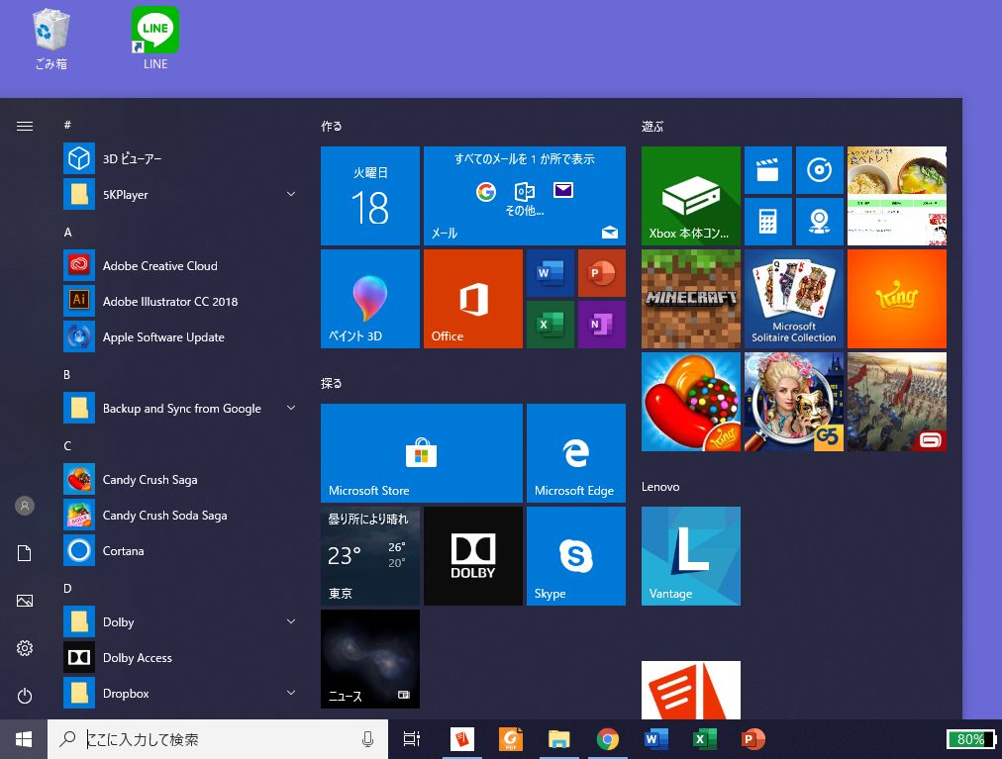Image resolution: width=1002 pixels, height=759 pixels.
Task: Open the Xbox 本体コン... tile
Action: pyautogui.click(x=691, y=196)
